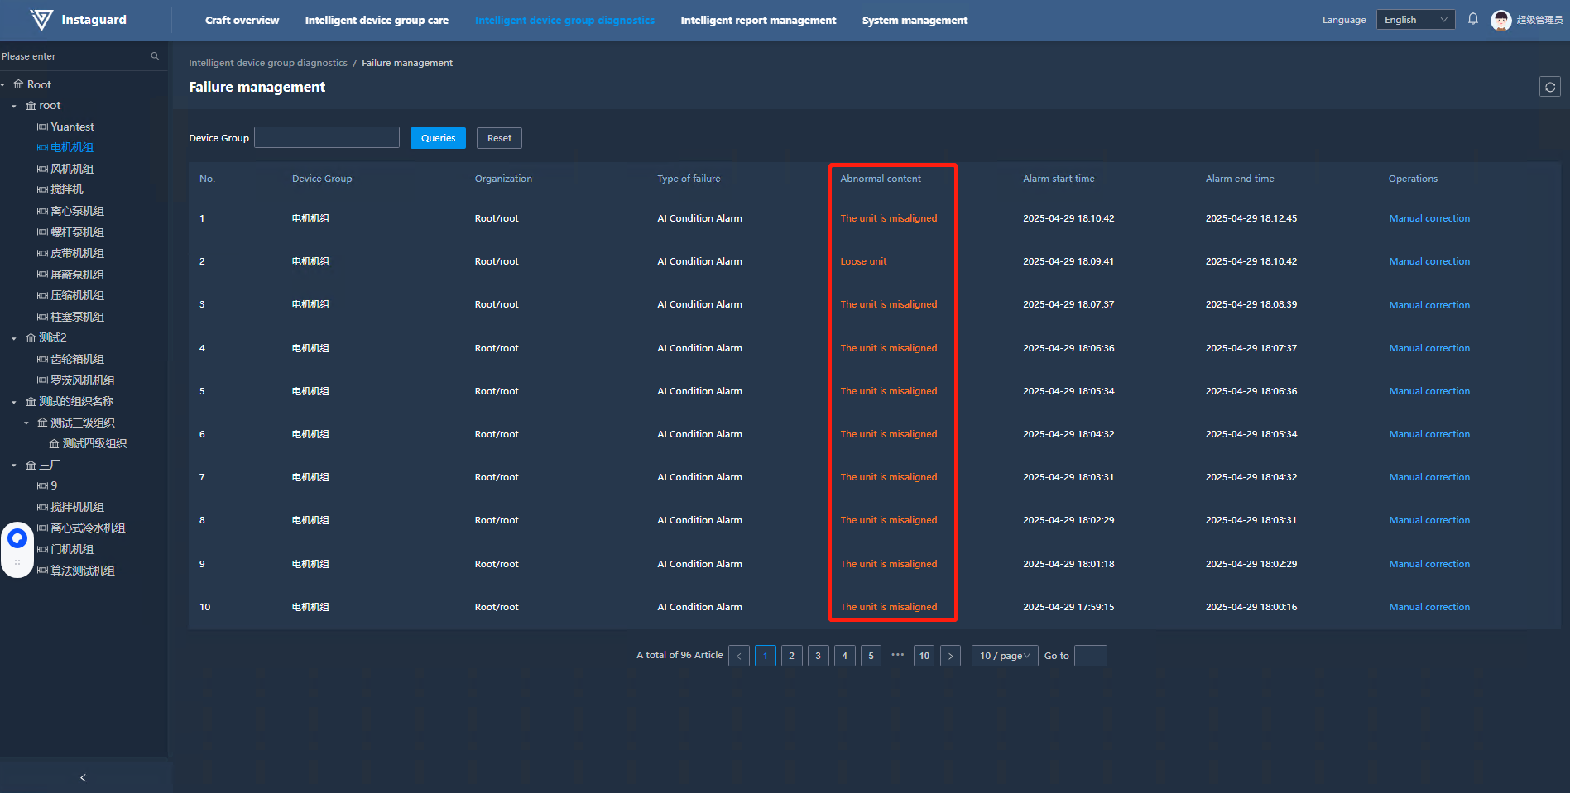This screenshot has width=1570, height=793.
Task: Switch to Craft overview tab
Action: [242, 20]
